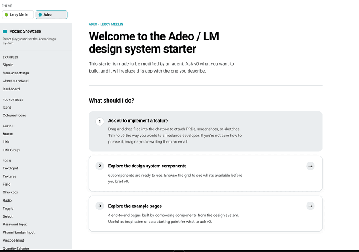359x252 pixels.
Task: Open the Mozaic Showcase title link
Action: [x=25, y=31]
